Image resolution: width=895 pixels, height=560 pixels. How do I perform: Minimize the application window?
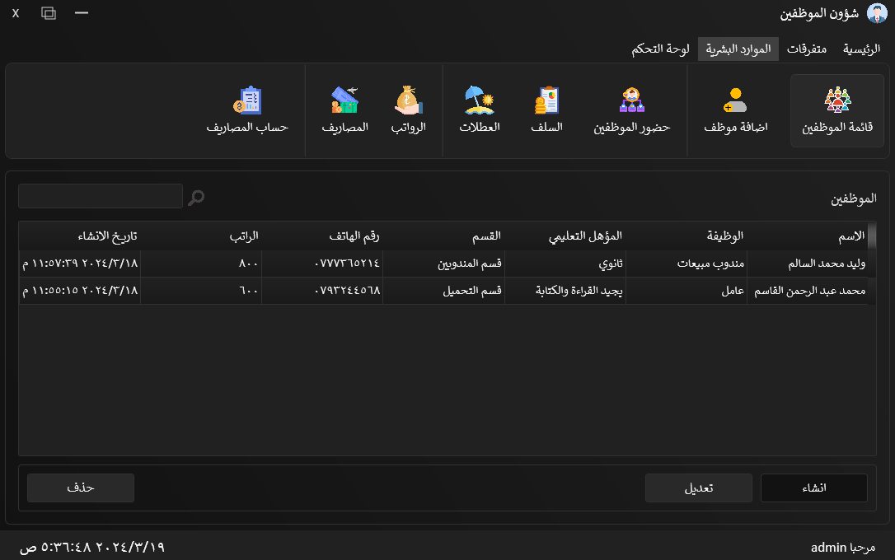point(82,12)
